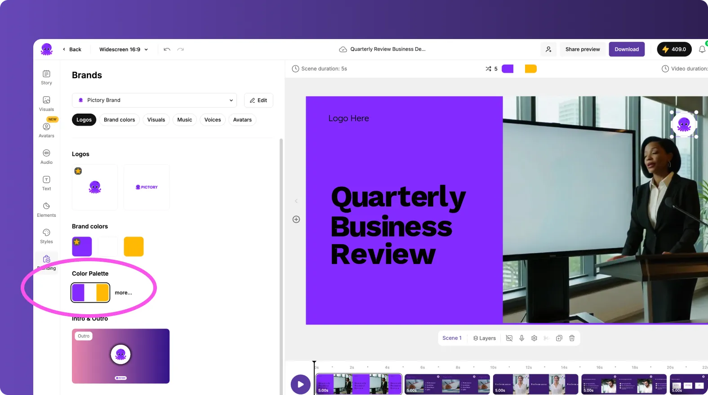The width and height of the screenshot is (708, 395).
Task: Open the notifications bell
Action: click(702, 49)
